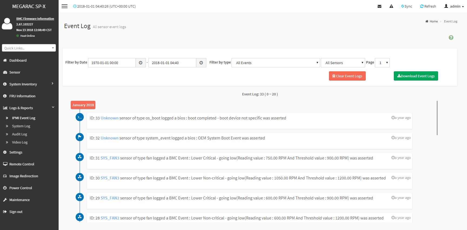Open Power Control page
This screenshot has height=230, width=467.
click(21, 188)
